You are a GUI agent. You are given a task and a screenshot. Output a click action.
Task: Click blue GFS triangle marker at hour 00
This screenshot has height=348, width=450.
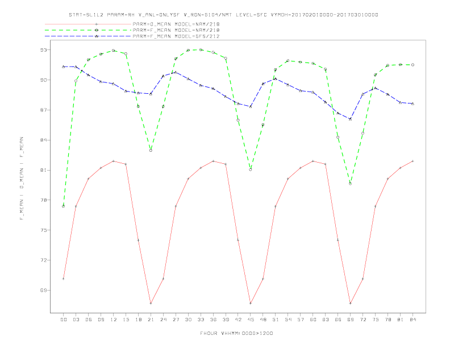[64, 67]
